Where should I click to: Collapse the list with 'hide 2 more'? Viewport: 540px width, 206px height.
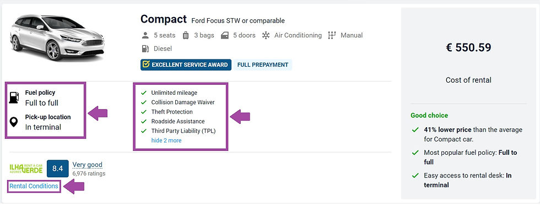coord(166,140)
